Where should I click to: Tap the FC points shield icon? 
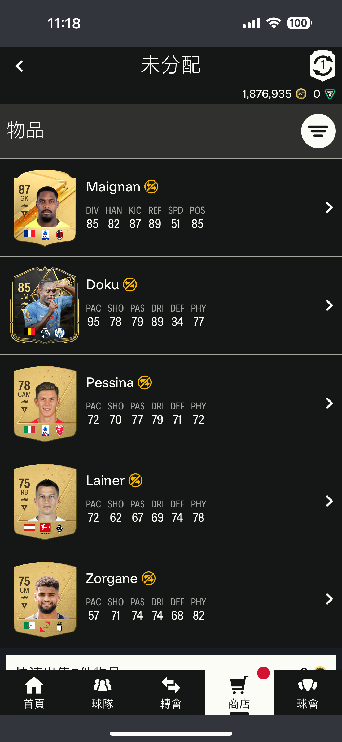point(330,94)
